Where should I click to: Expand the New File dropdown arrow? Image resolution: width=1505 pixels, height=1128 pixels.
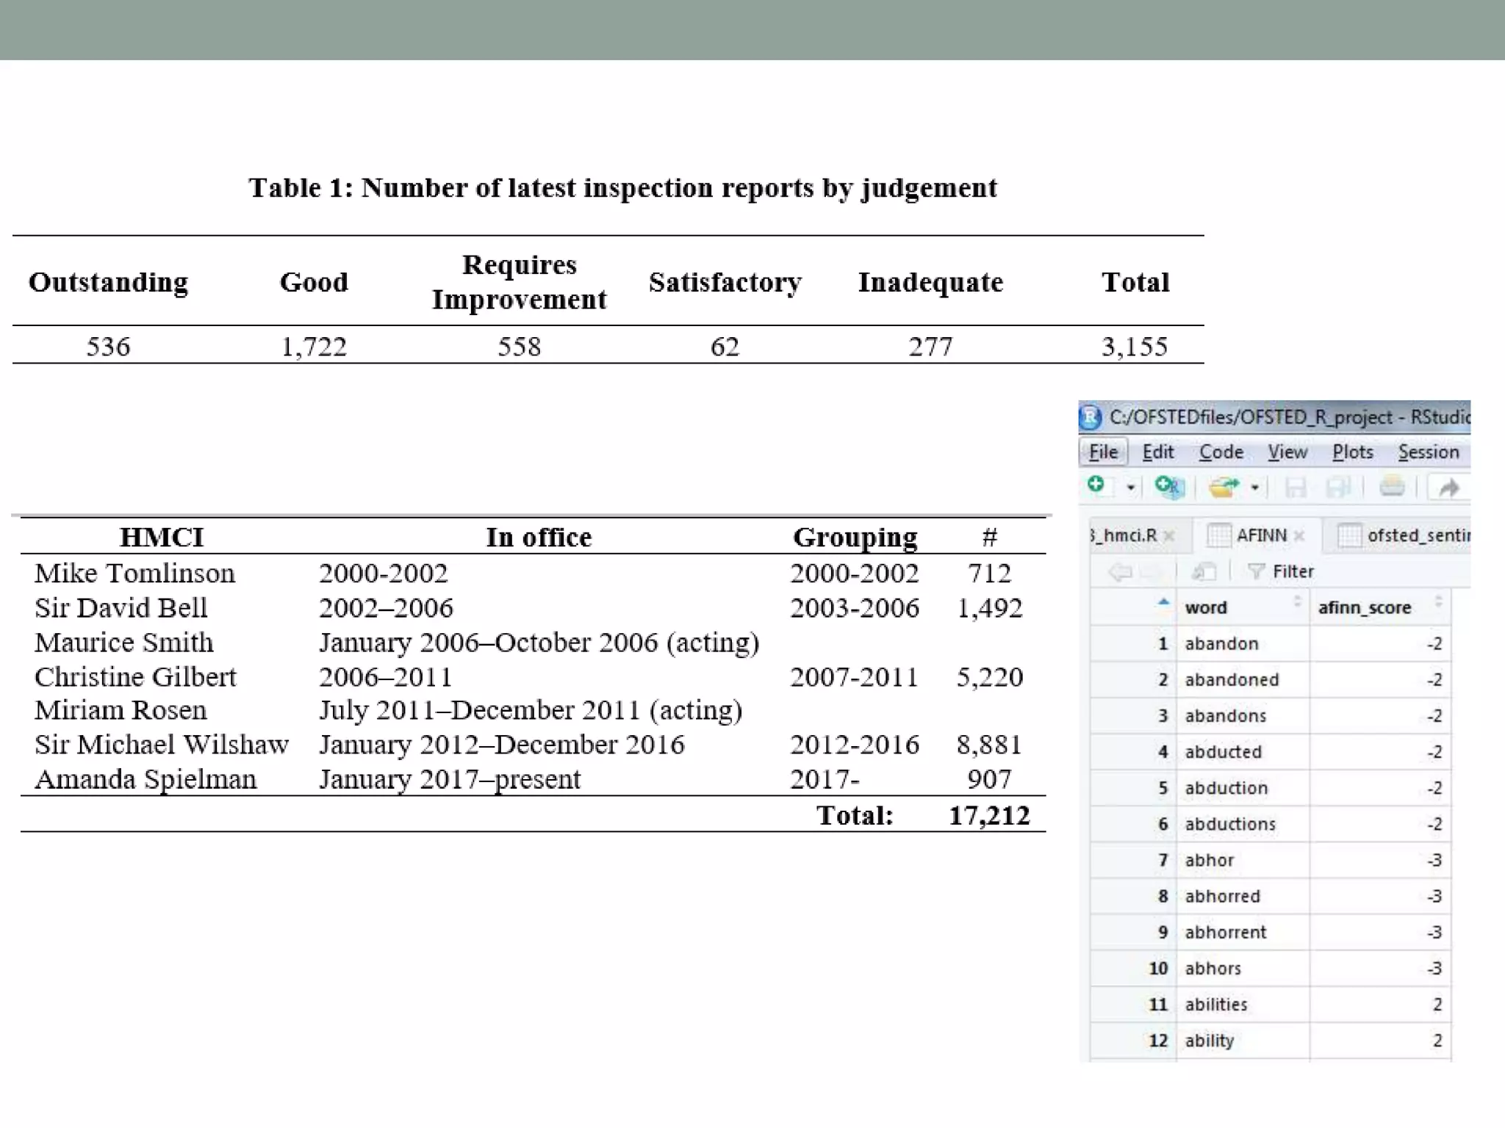[1131, 488]
